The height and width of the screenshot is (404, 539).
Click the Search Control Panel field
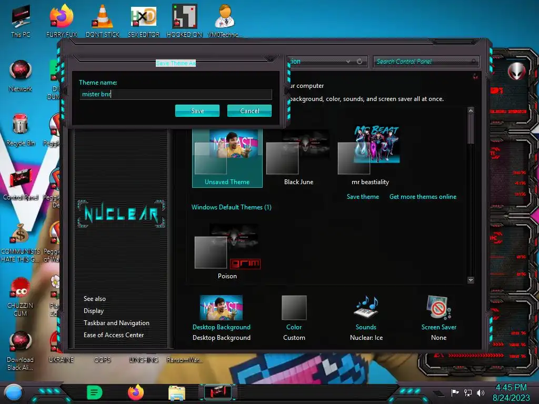(426, 62)
